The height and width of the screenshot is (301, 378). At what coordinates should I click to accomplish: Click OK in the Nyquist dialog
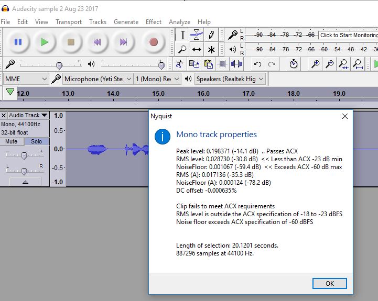(330, 283)
